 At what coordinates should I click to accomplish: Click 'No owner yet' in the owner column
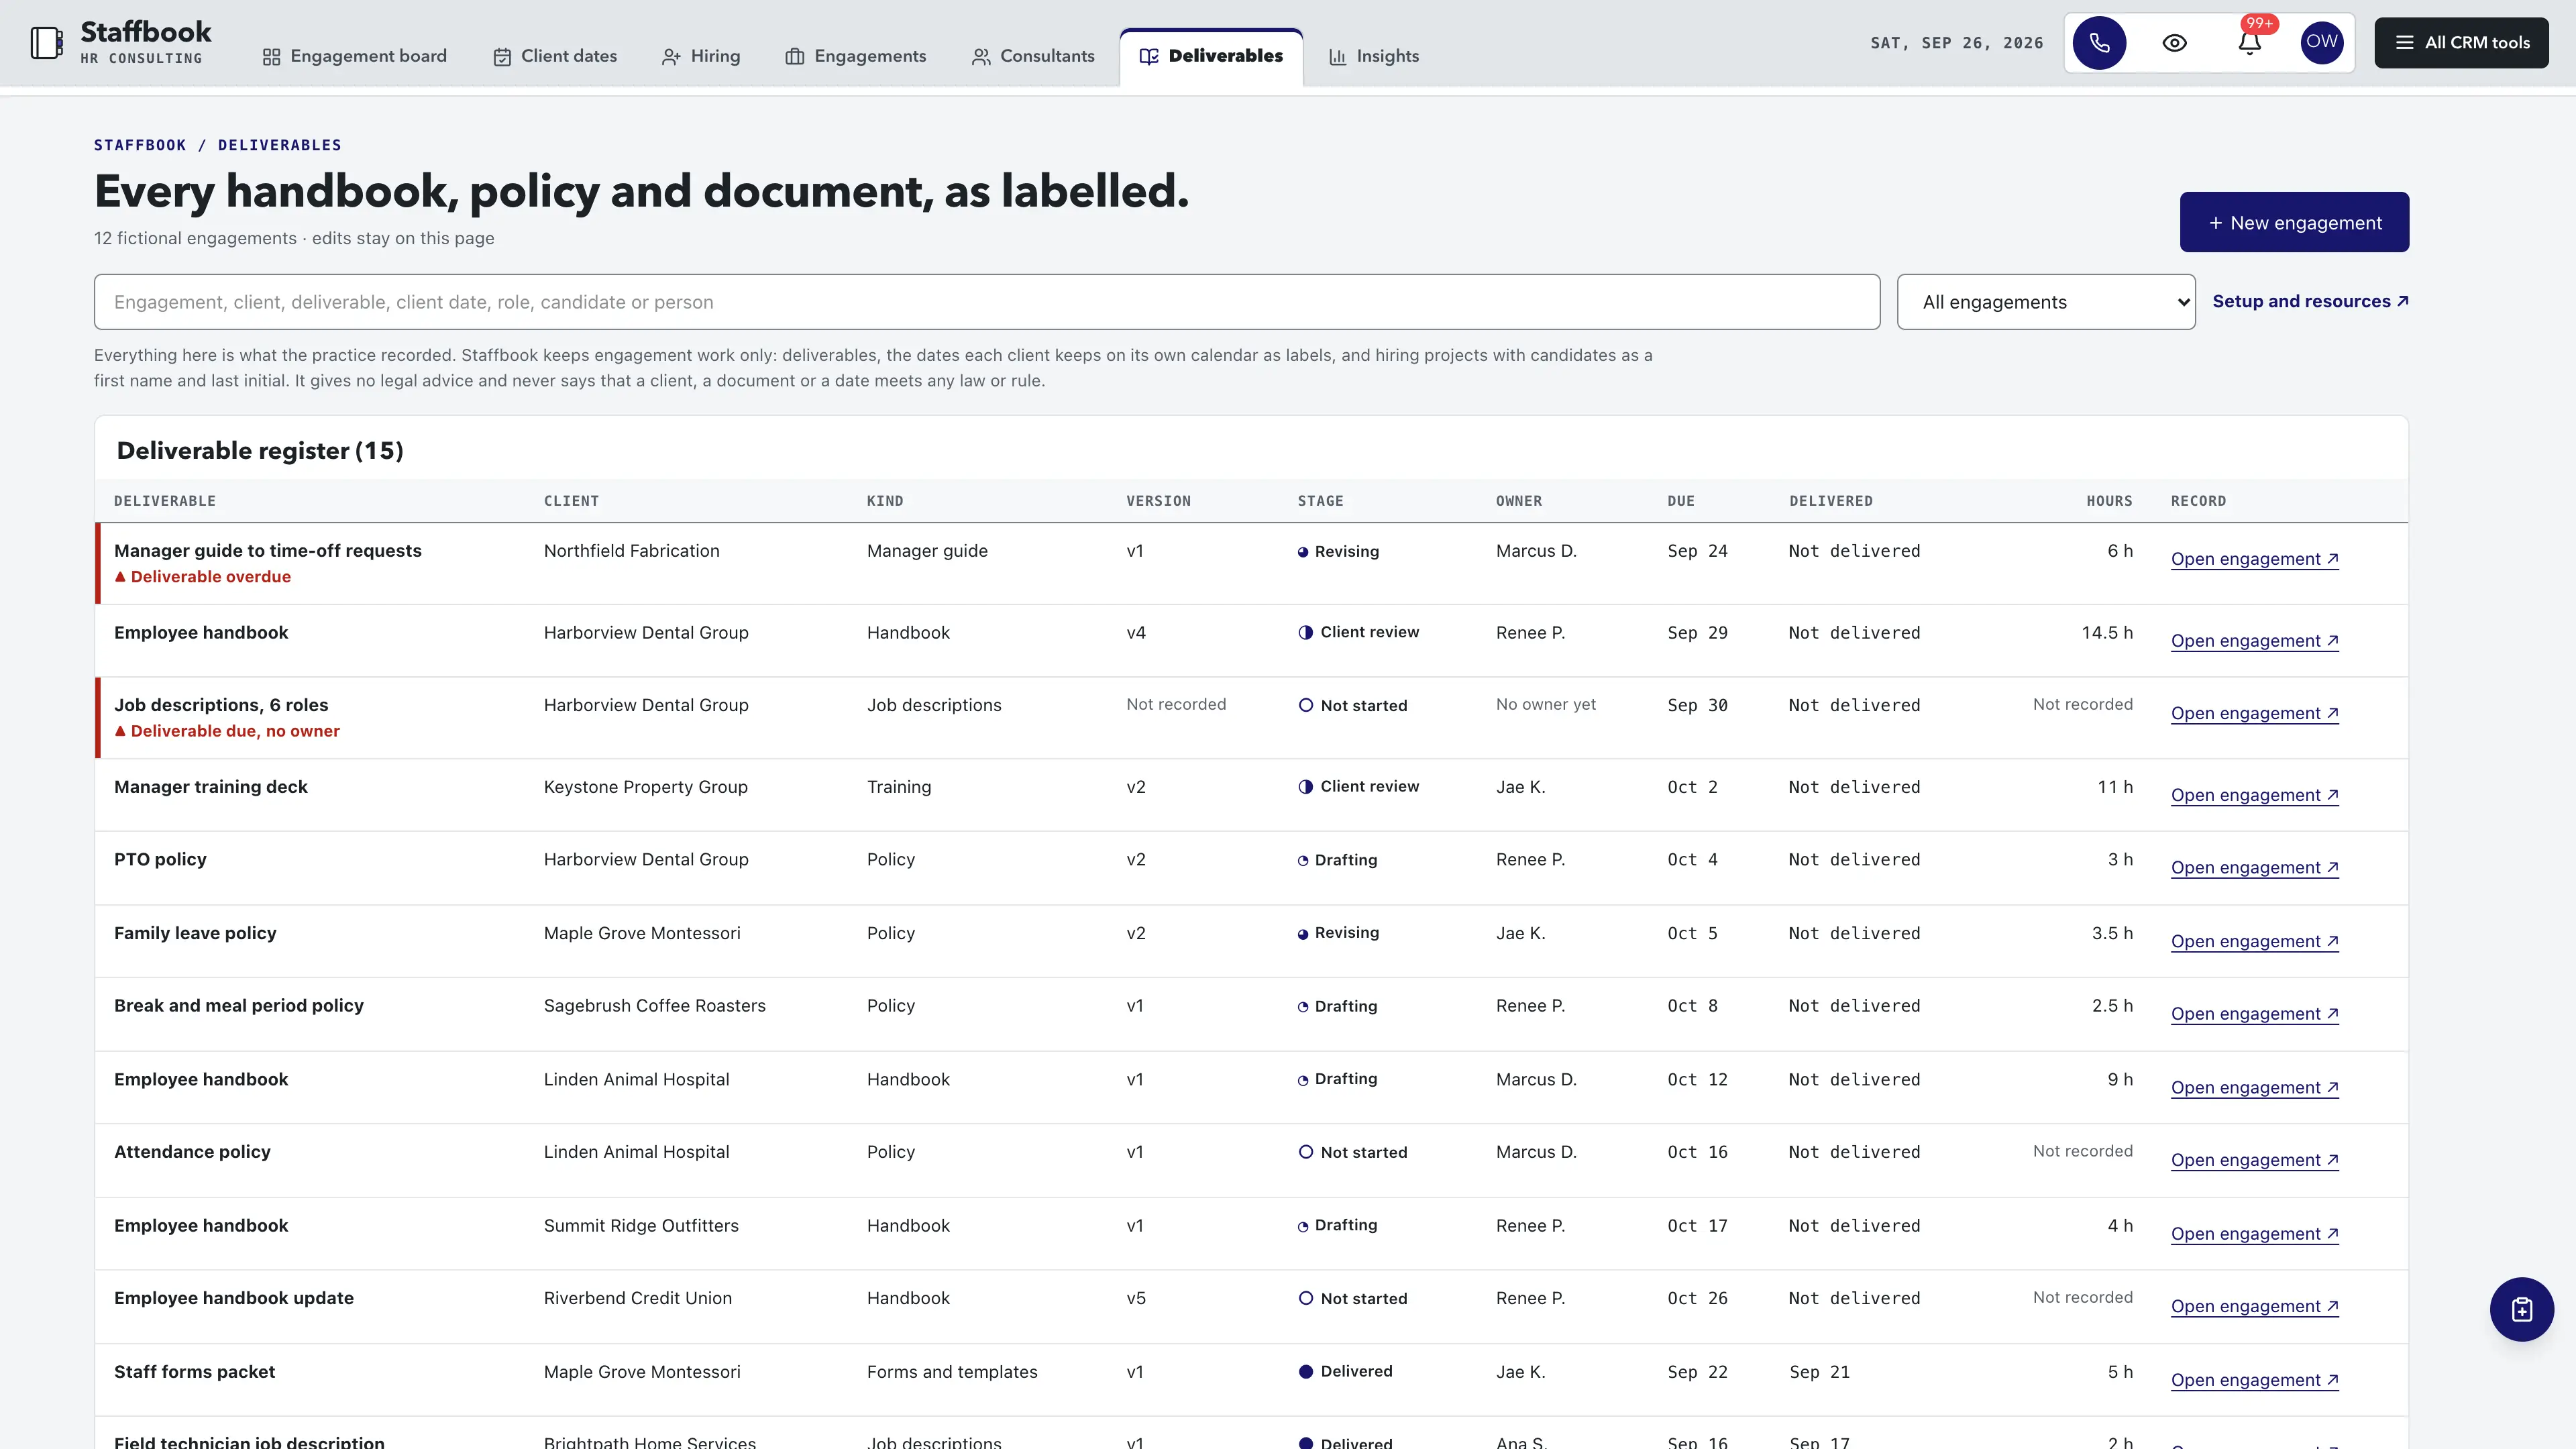1545,705
